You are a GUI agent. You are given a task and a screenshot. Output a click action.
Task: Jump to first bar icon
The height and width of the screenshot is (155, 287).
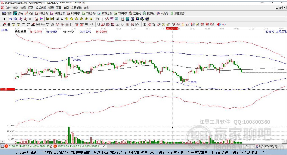point(47,19)
